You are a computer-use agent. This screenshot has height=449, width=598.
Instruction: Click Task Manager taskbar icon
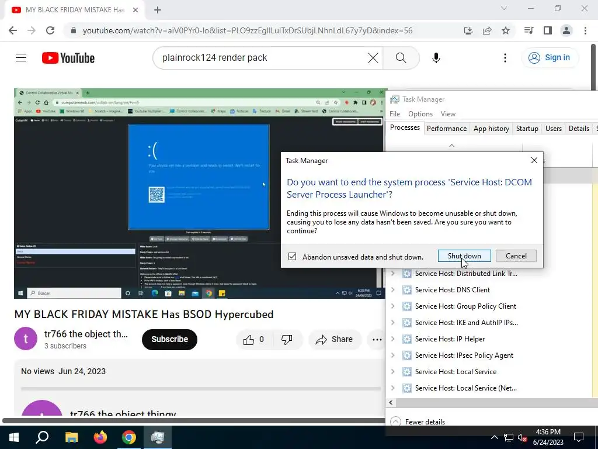[158, 437]
